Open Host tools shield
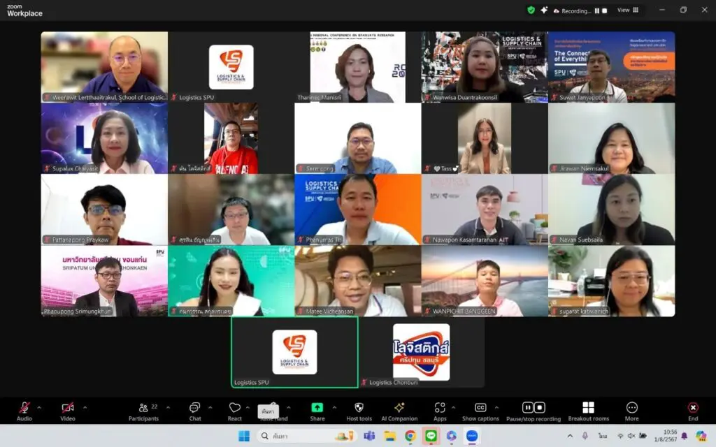Image resolution: width=716 pixels, height=447 pixels. pyautogui.click(x=359, y=411)
